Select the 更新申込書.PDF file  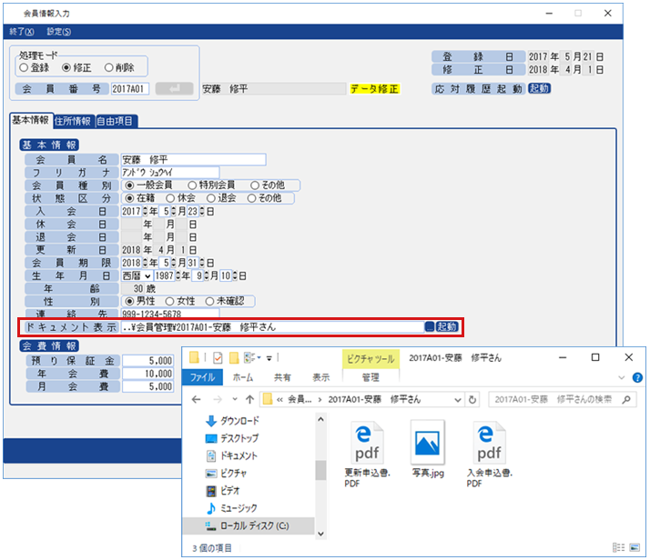(x=367, y=455)
